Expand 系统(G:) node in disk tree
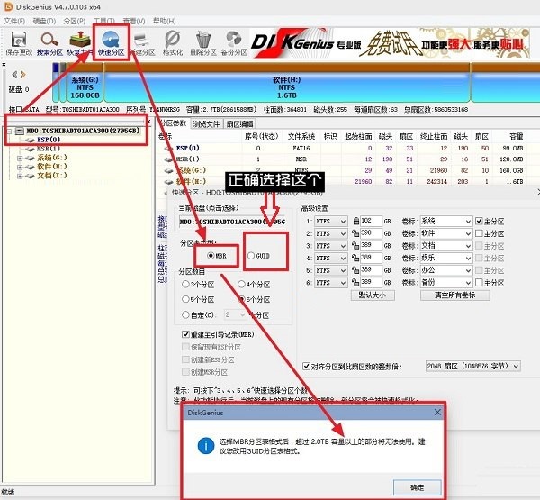 (x=20, y=158)
